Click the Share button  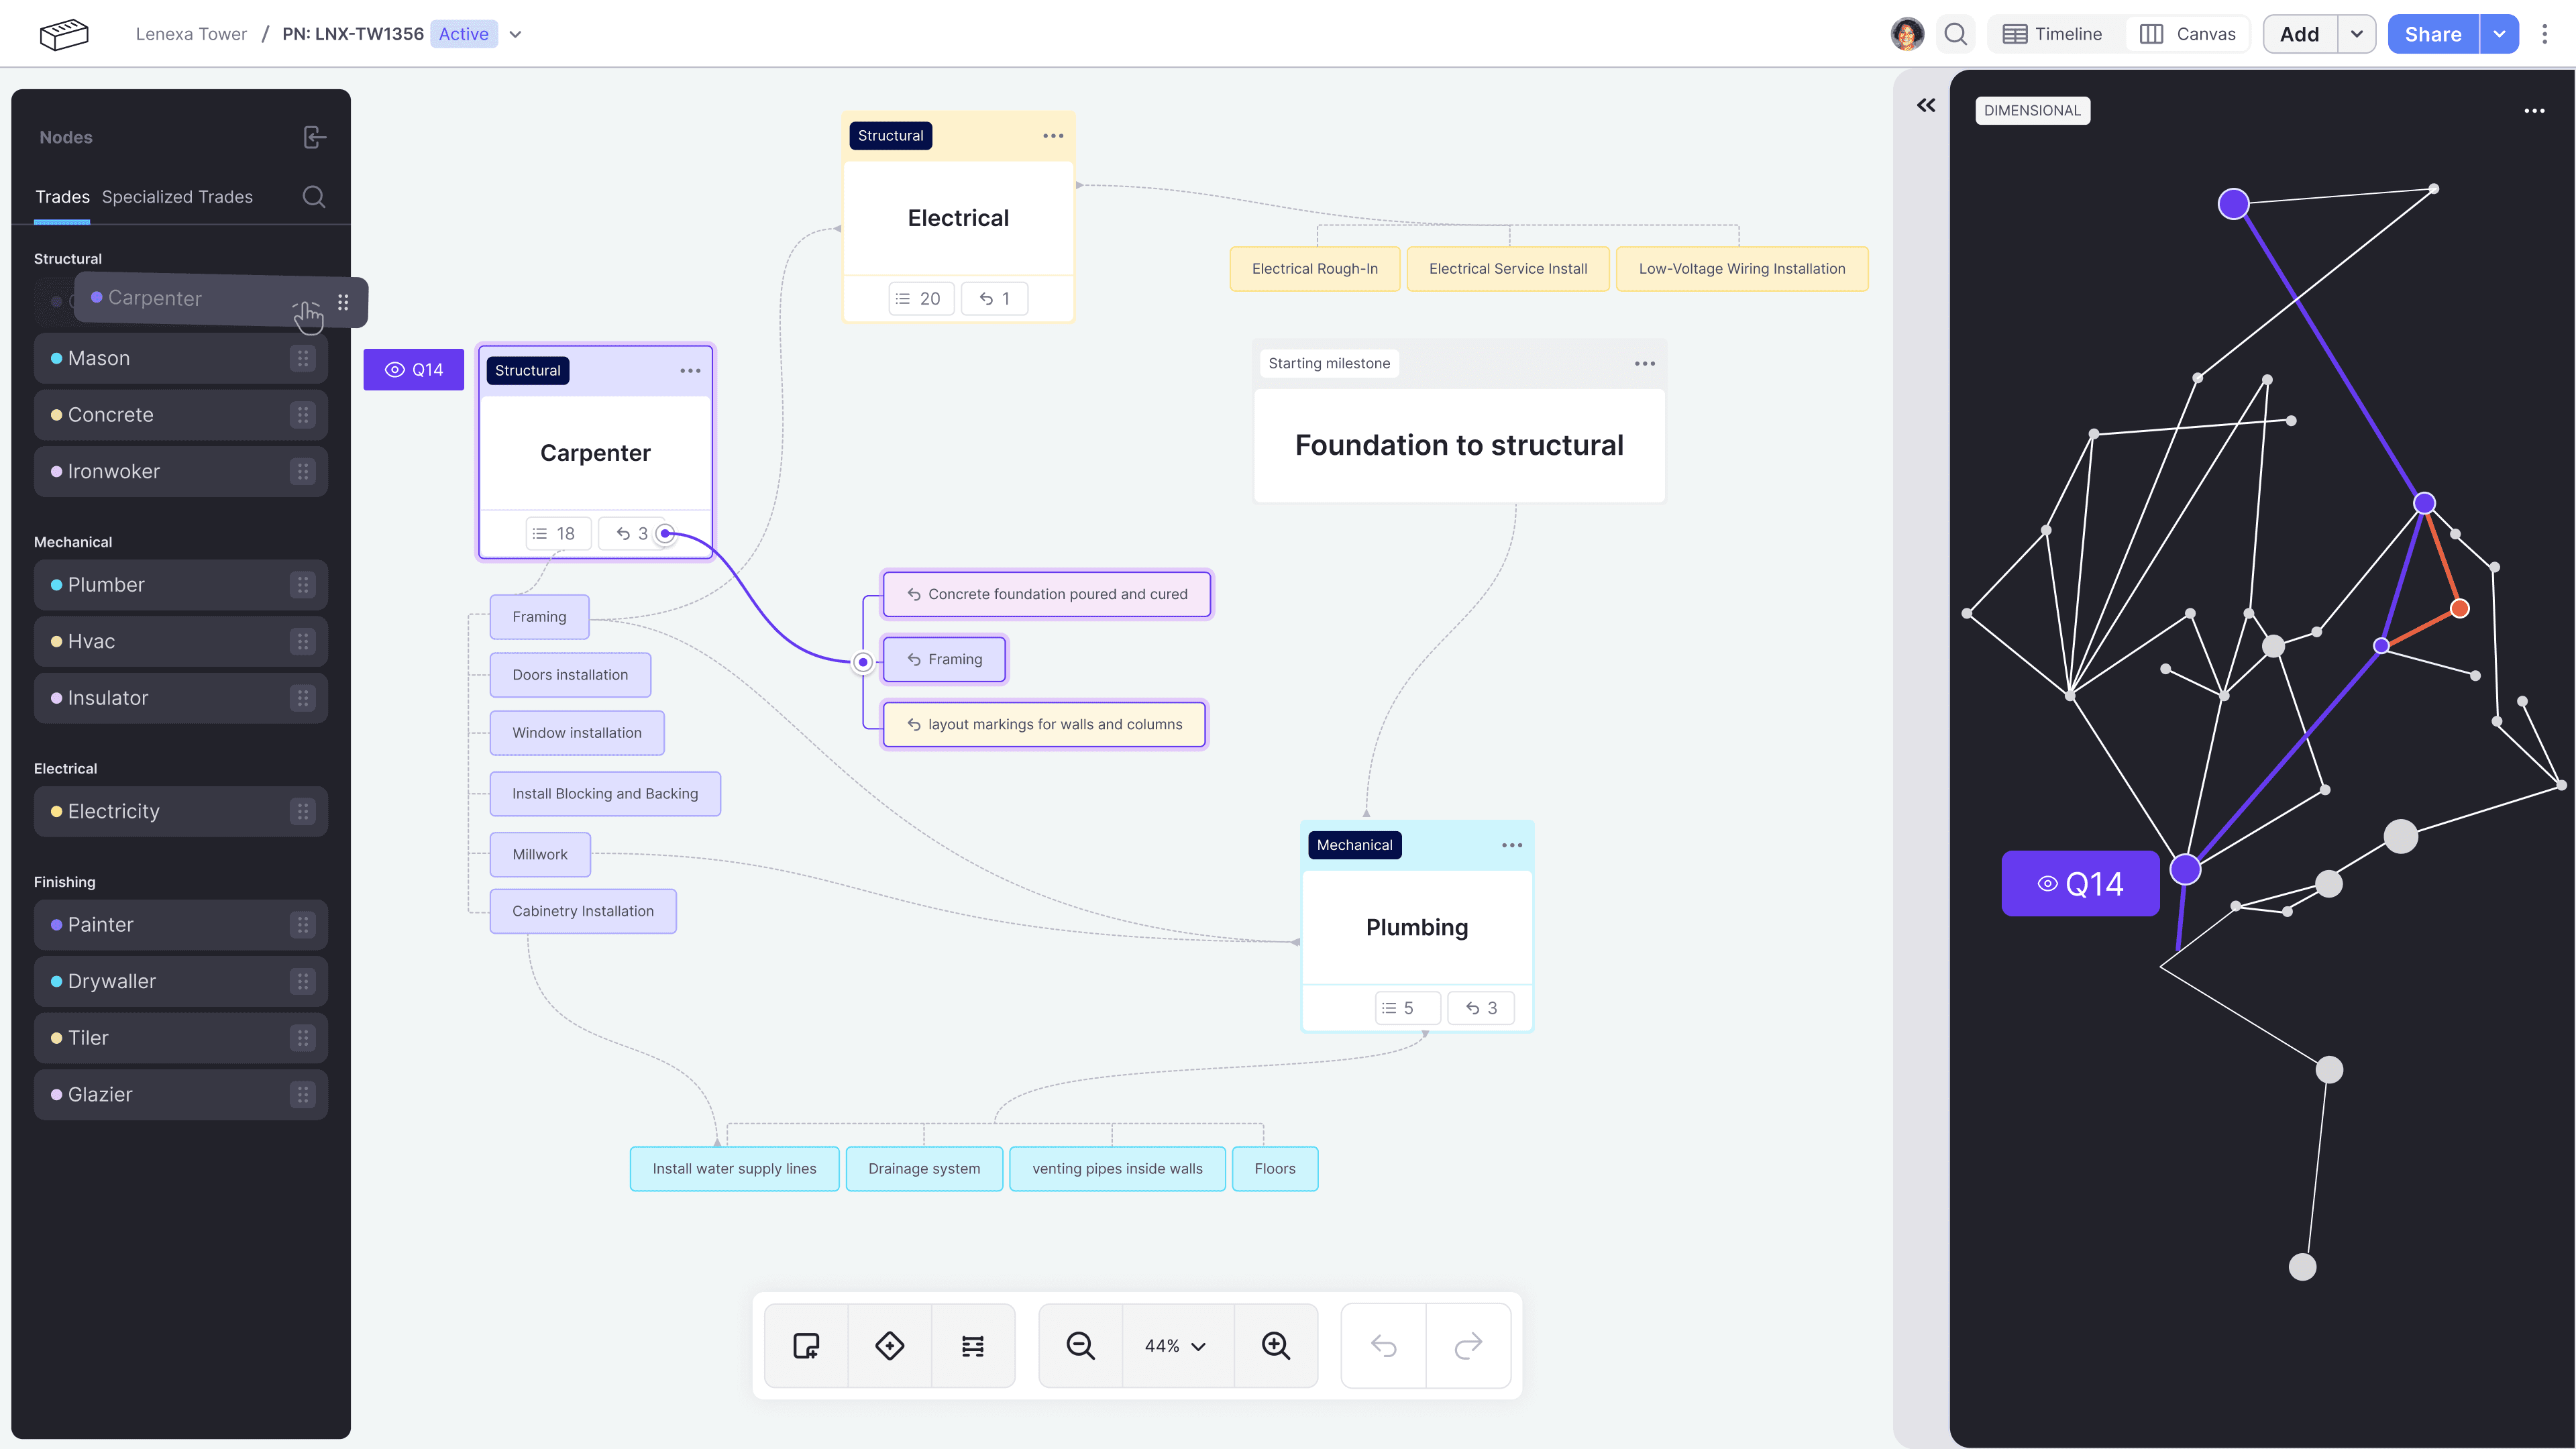2433,34
